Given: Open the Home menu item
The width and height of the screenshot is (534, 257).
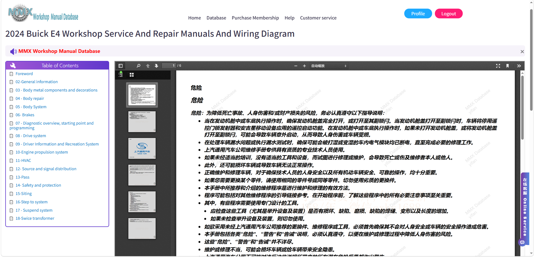Looking at the screenshot, I should 195,18.
